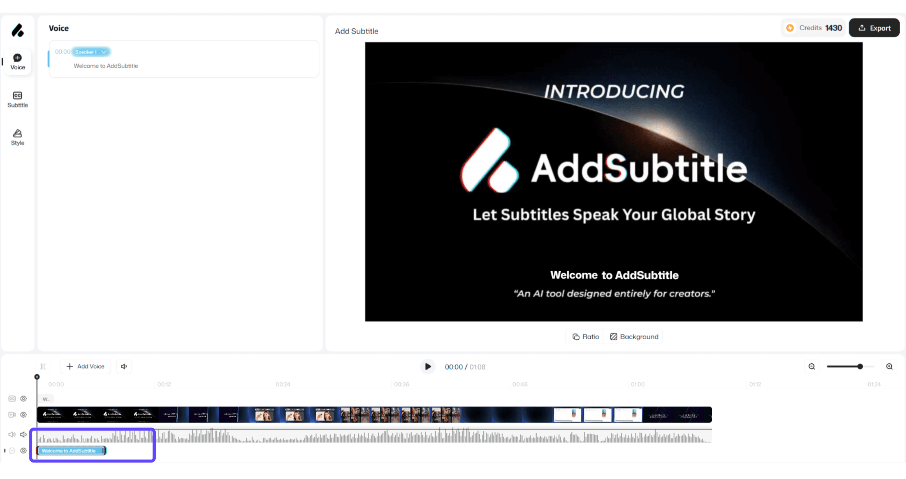
Task: Click the split clip icon in the timeline toolbar
Action: coord(43,366)
